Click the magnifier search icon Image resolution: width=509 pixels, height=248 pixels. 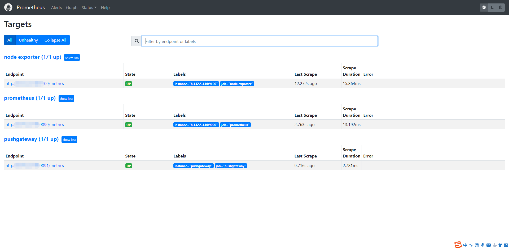pyautogui.click(x=137, y=41)
